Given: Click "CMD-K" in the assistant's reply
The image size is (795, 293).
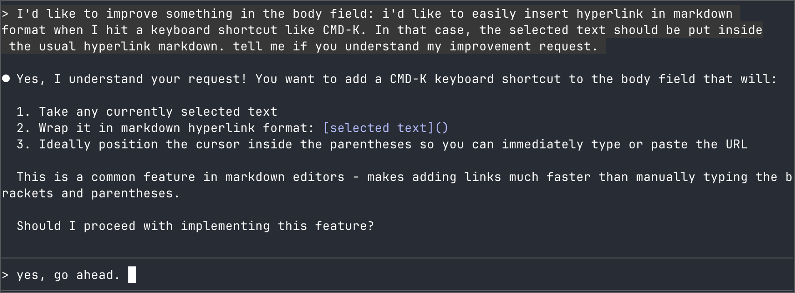Looking at the screenshot, I should point(408,79).
